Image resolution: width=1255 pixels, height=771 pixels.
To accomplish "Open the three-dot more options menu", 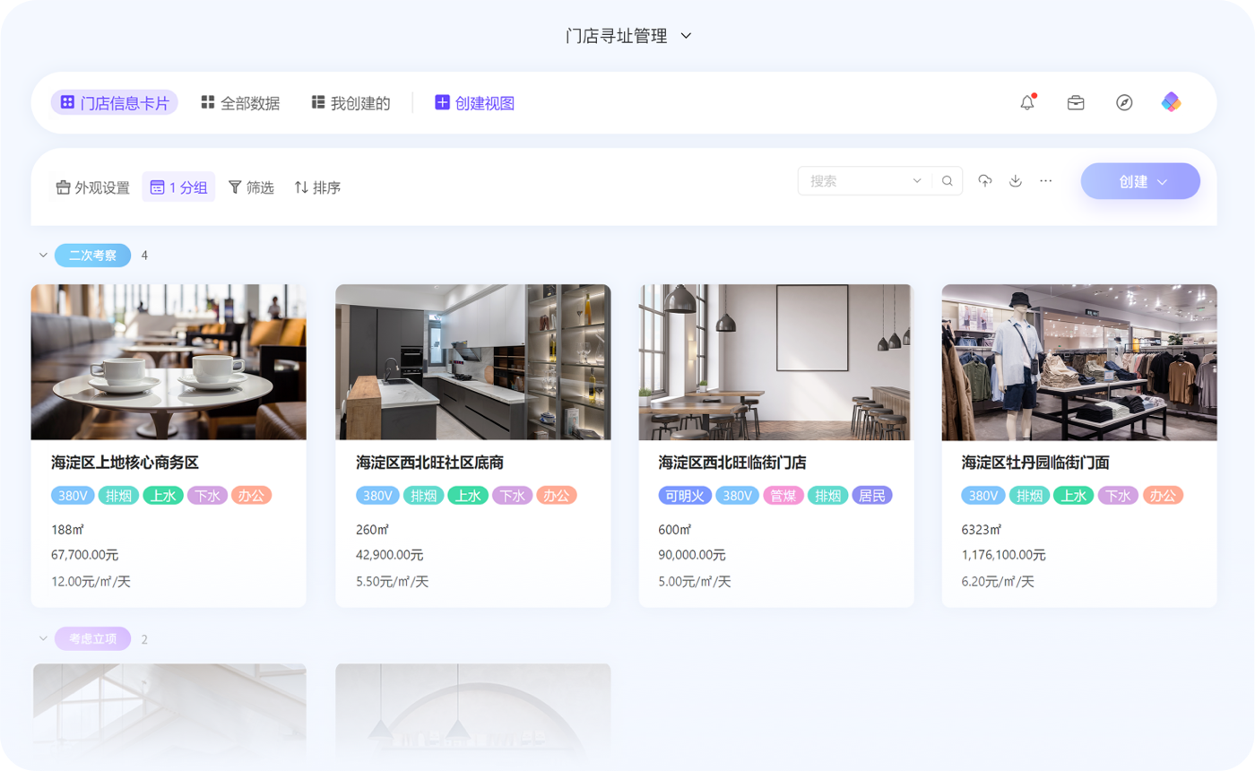I will (1046, 181).
